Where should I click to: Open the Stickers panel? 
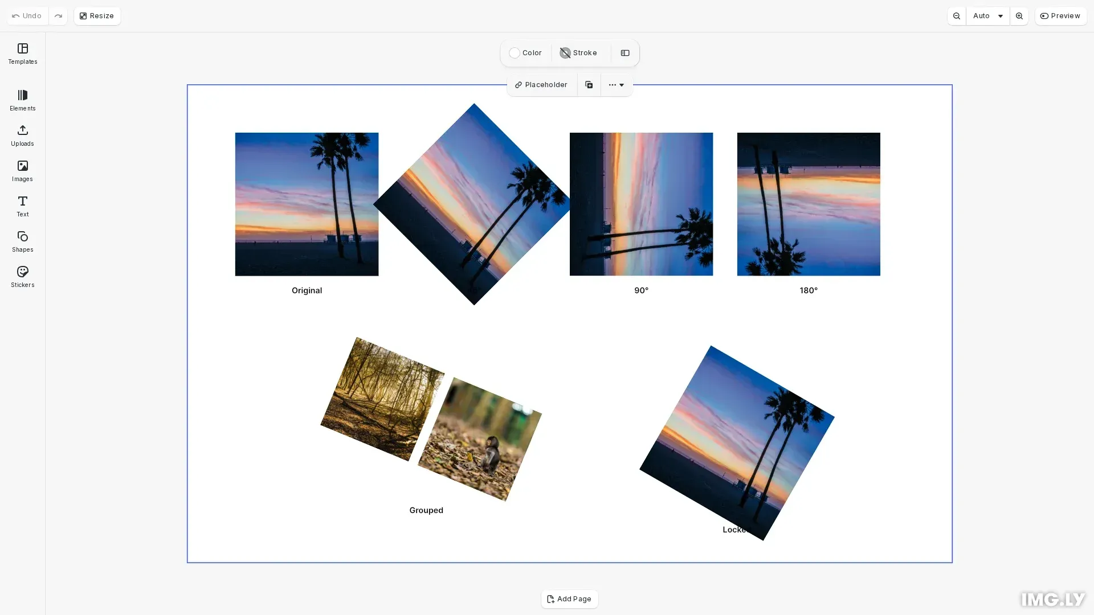click(x=22, y=277)
